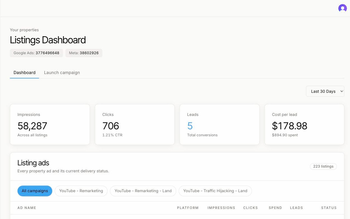Click the Leads value 5
This screenshot has width=350, height=219.
point(190,126)
